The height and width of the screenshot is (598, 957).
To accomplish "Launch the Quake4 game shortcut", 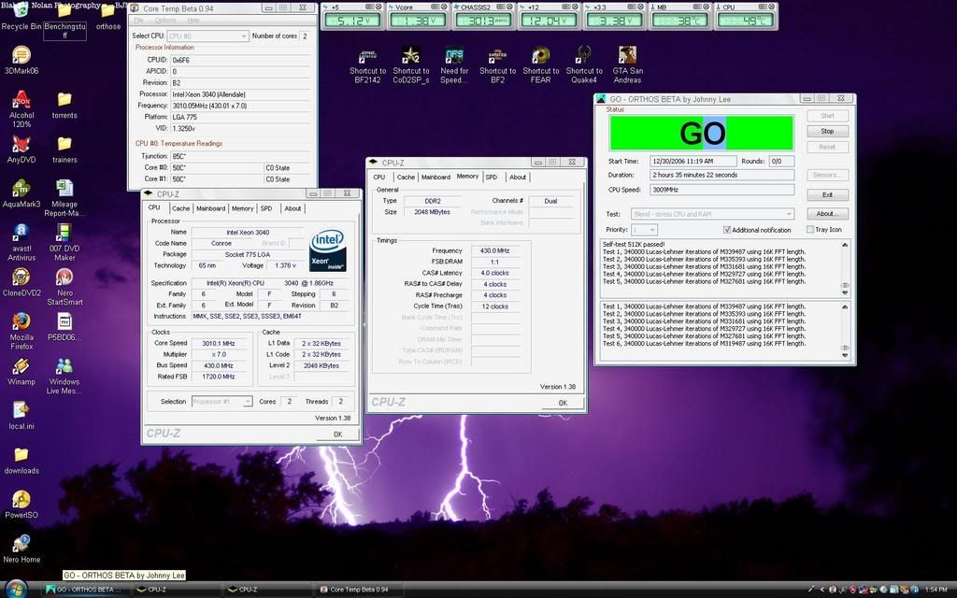I will 584,65.
